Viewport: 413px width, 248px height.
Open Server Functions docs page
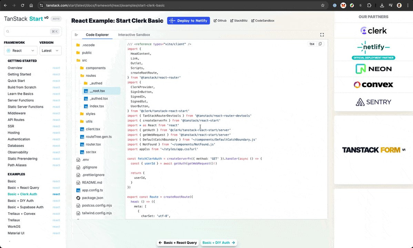tap(21, 100)
